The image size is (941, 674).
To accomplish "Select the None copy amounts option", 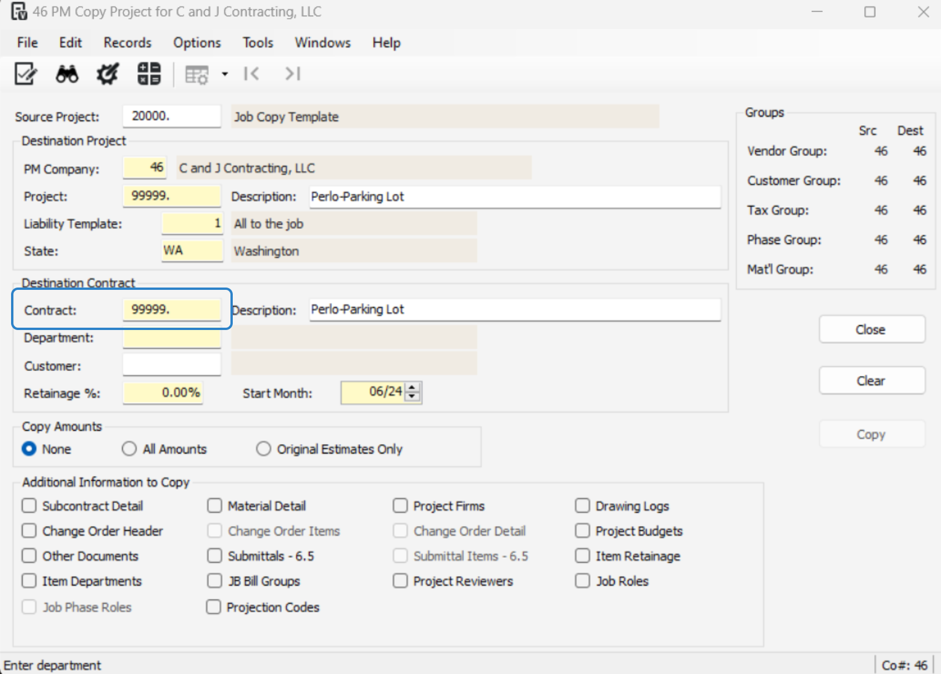I will point(29,449).
